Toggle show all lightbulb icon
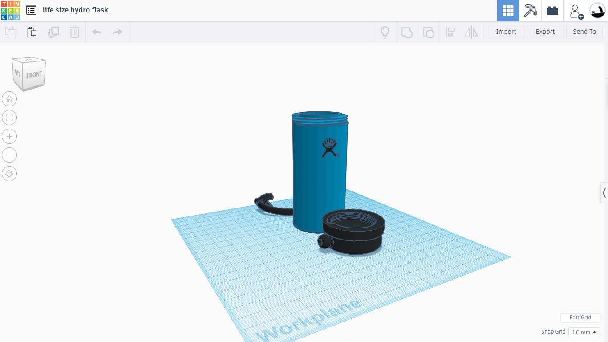 point(385,32)
